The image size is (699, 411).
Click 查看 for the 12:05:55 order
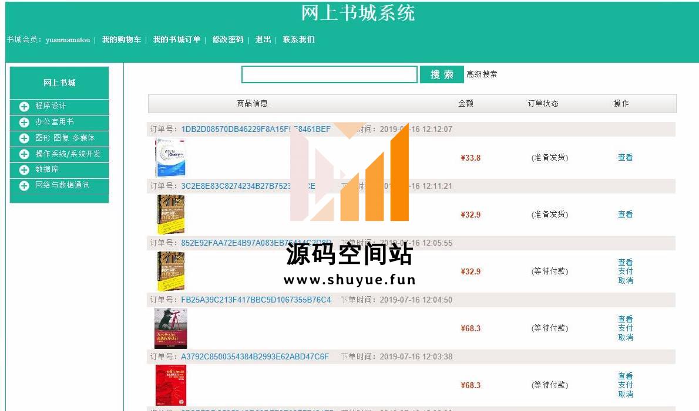pyautogui.click(x=626, y=263)
